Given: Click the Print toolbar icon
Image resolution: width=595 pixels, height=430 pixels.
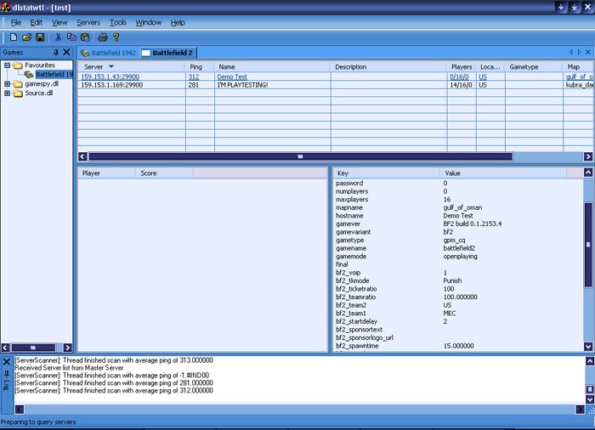Looking at the screenshot, I should tap(103, 37).
